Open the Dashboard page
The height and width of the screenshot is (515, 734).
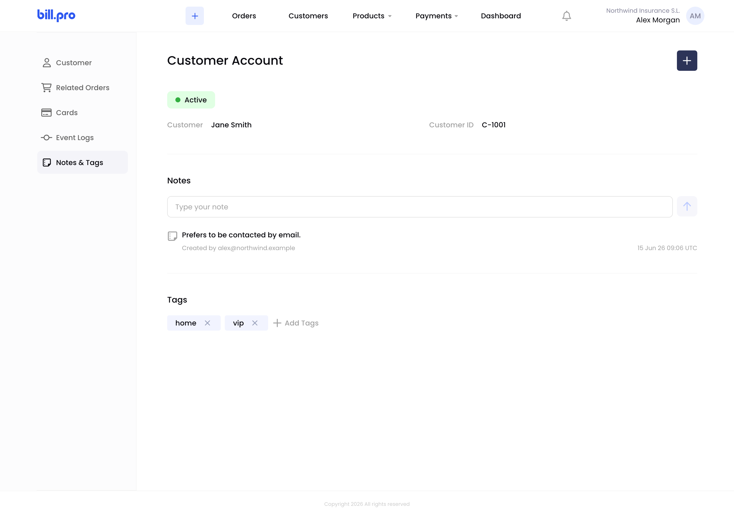pyautogui.click(x=501, y=16)
